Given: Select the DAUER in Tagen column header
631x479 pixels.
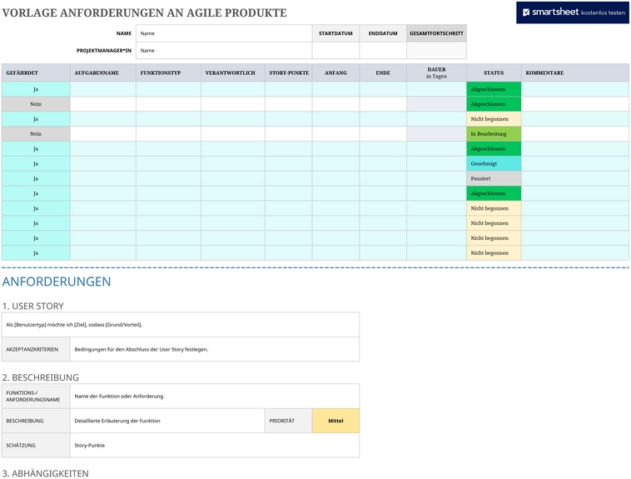Looking at the screenshot, I should [x=437, y=73].
